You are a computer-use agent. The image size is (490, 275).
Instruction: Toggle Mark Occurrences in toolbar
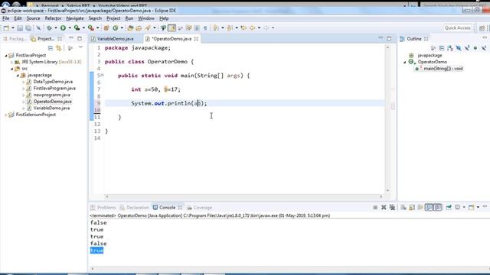(x=171, y=28)
